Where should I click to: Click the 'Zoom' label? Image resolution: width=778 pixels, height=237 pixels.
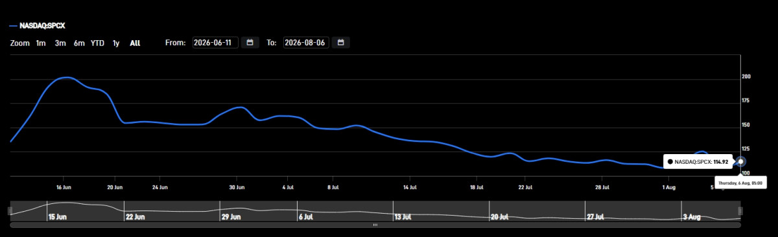(19, 43)
